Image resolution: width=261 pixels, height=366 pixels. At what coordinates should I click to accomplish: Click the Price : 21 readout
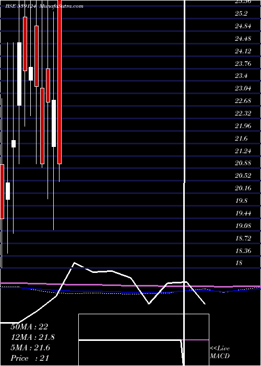coord(30,358)
